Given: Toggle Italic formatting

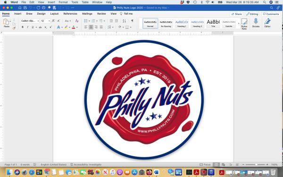Looking at the screenshot, I should [27, 27].
